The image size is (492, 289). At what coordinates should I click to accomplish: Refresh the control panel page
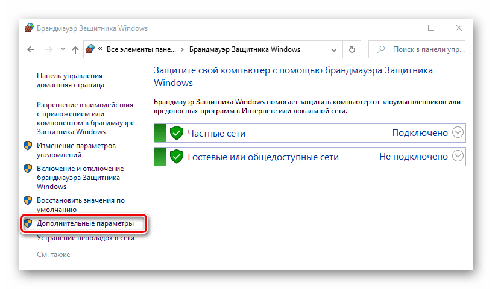[x=352, y=49]
